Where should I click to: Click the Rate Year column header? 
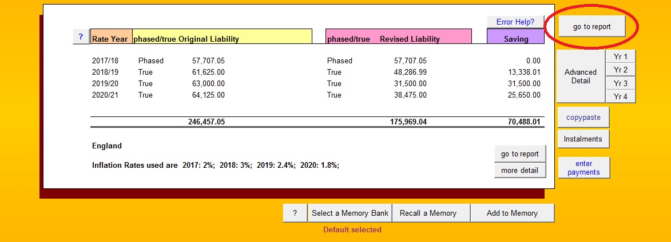coord(111,39)
